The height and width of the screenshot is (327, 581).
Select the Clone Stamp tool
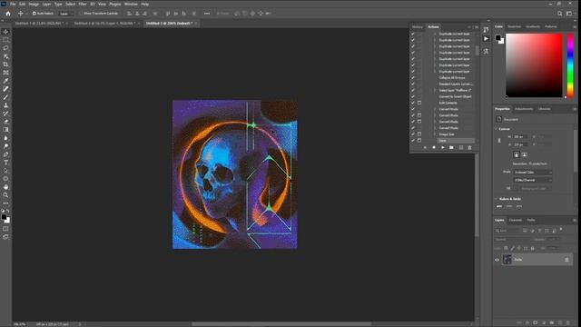5,105
